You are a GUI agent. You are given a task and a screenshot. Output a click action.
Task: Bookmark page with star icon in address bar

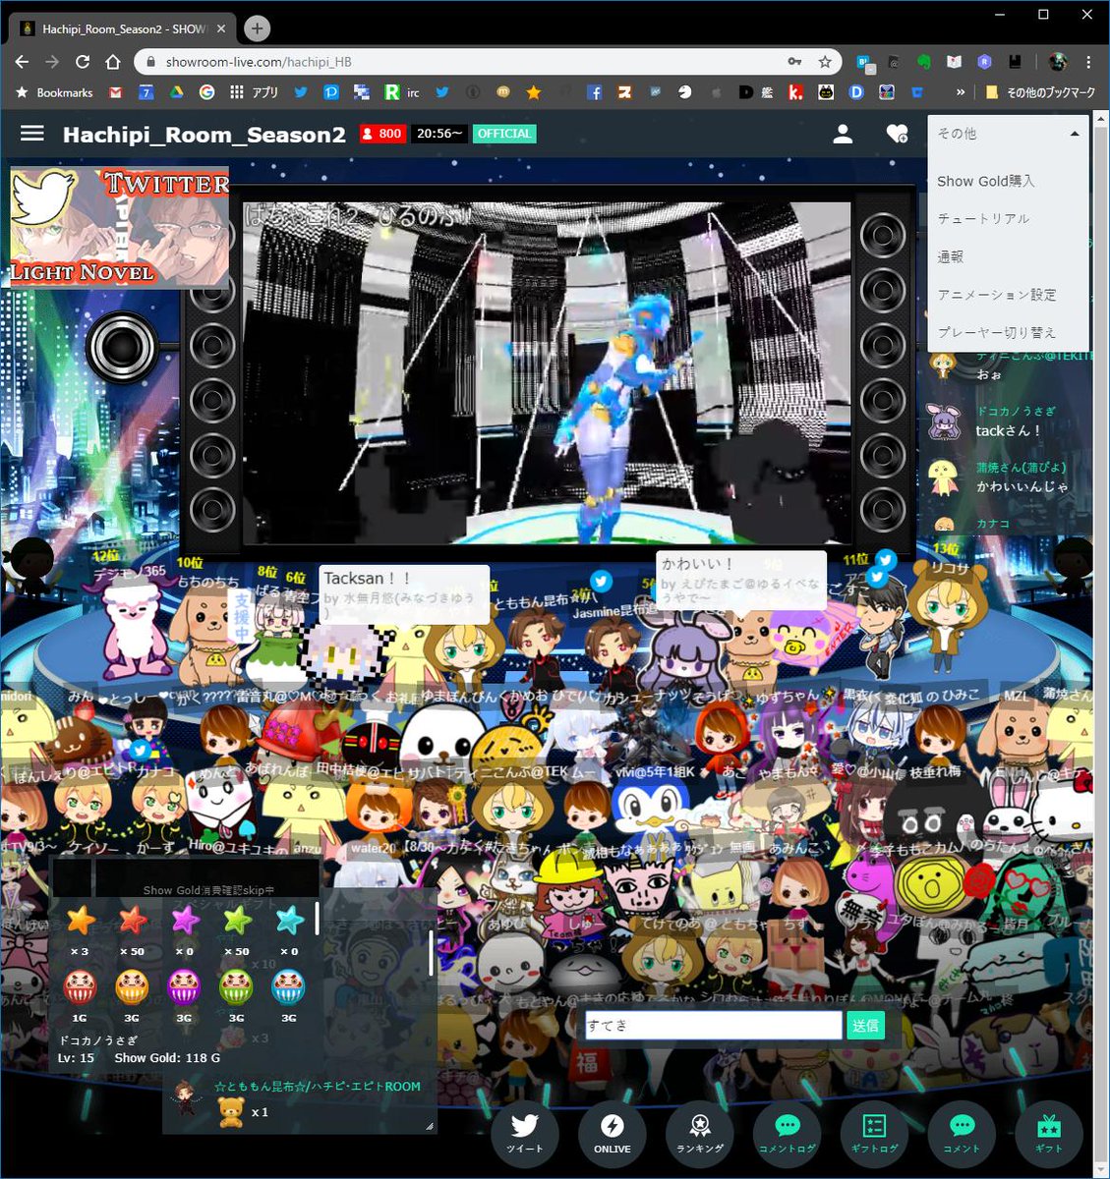click(825, 62)
